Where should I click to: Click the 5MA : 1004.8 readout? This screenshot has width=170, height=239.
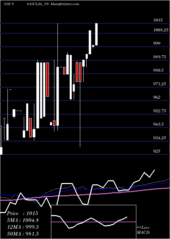[x=23, y=220]
